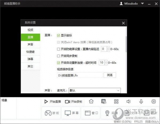Image resolution: width=160 pixels, height=124 pixels.
Task: Uncheck the 显示鼠标 checkbox
Action: tap(58, 36)
